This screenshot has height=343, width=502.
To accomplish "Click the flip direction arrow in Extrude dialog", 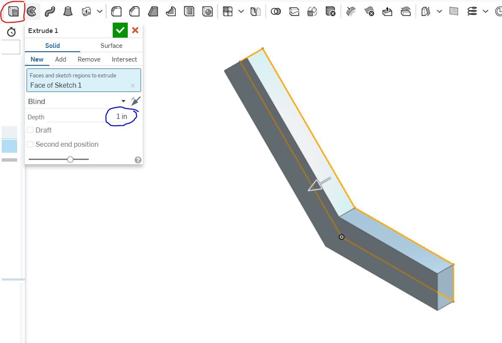I will (135, 100).
